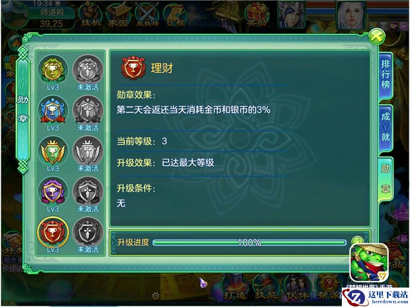Screen dimensions: 410x307
Task: Open the 排行榜 side tab
Action: (x=385, y=75)
